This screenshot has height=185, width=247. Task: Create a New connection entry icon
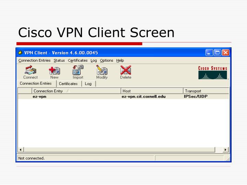54,73
